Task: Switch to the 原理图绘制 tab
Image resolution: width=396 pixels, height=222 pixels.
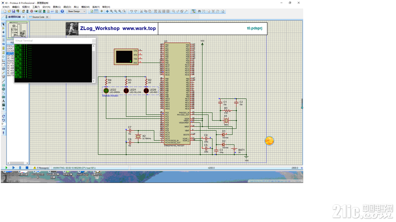Action: 14,17
